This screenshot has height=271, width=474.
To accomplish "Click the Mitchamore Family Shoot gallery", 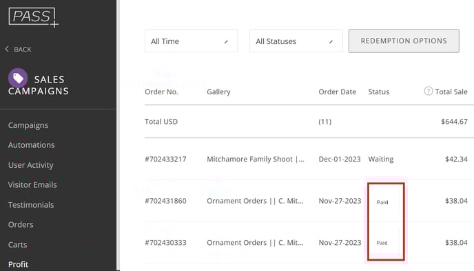I will 256,159.
